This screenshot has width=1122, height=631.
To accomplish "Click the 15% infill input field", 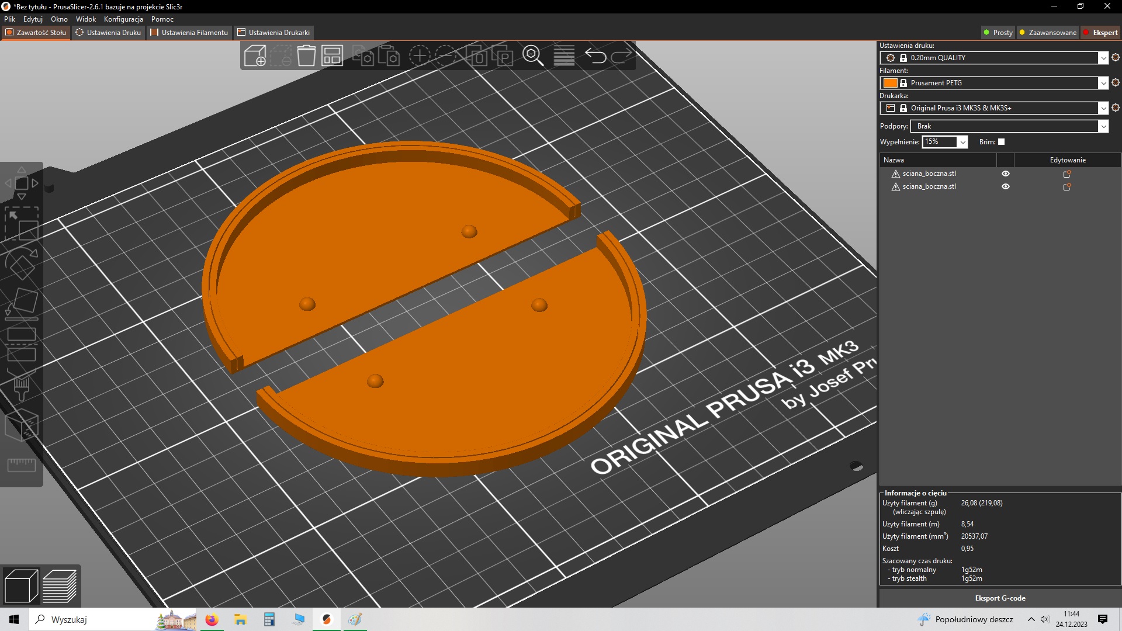I will tap(940, 142).
